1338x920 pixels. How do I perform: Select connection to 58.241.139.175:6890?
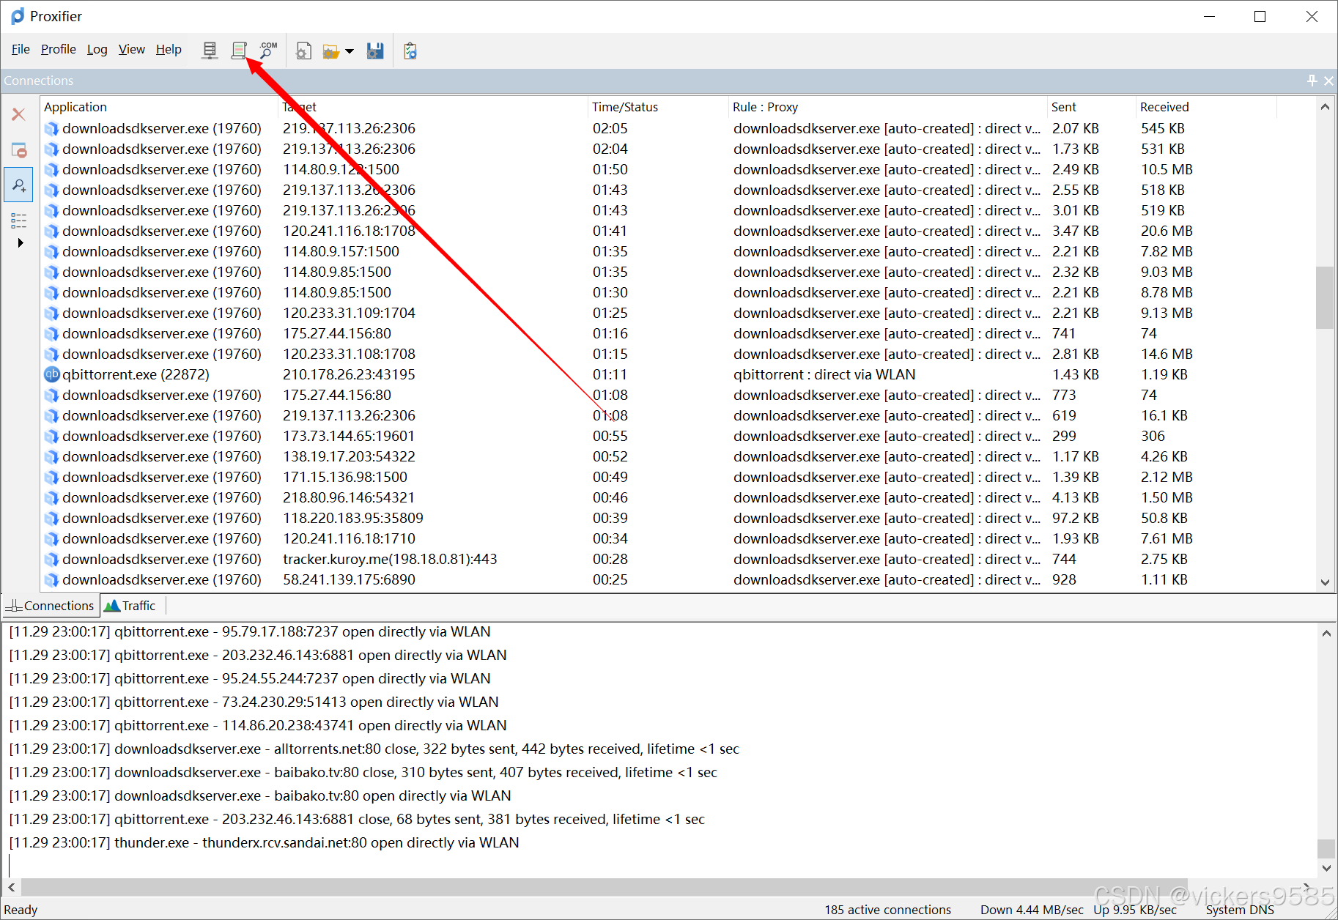pyautogui.click(x=678, y=579)
